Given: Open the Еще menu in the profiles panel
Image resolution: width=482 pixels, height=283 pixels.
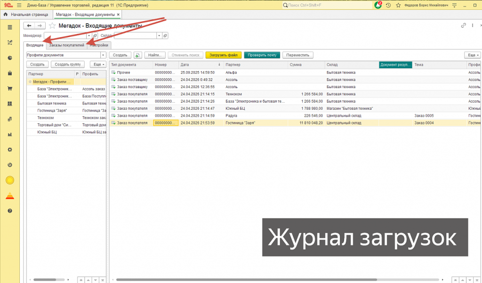Looking at the screenshot, I should [98, 65].
